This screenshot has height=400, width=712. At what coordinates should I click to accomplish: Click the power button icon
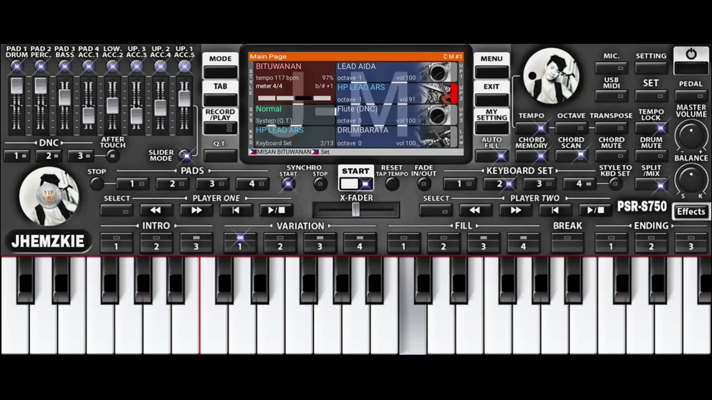(x=691, y=54)
